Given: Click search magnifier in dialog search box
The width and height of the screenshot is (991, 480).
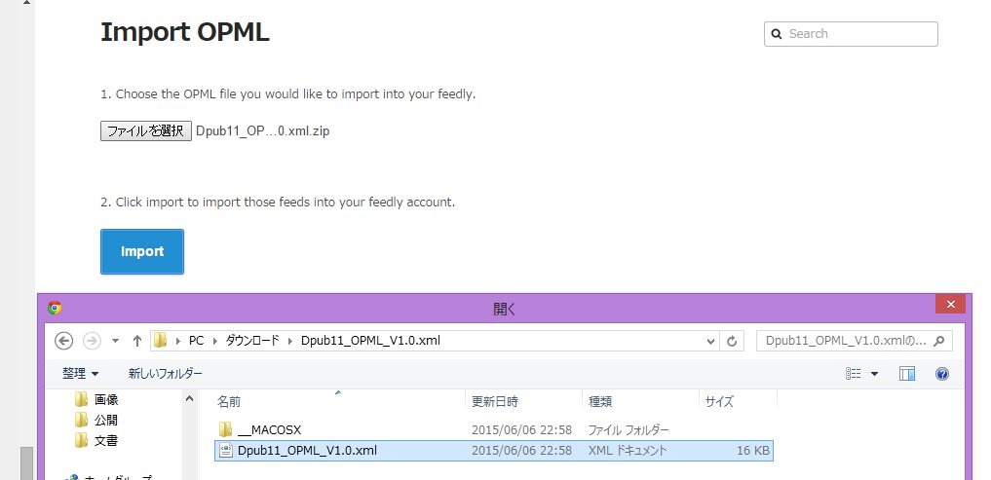Looking at the screenshot, I should pos(939,341).
